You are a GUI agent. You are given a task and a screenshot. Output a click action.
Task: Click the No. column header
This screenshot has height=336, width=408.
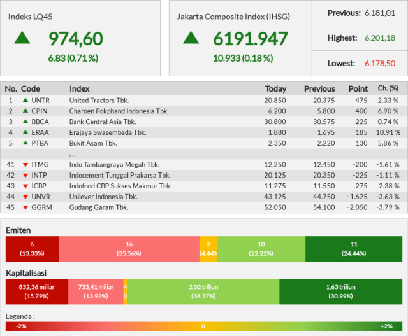[11, 89]
